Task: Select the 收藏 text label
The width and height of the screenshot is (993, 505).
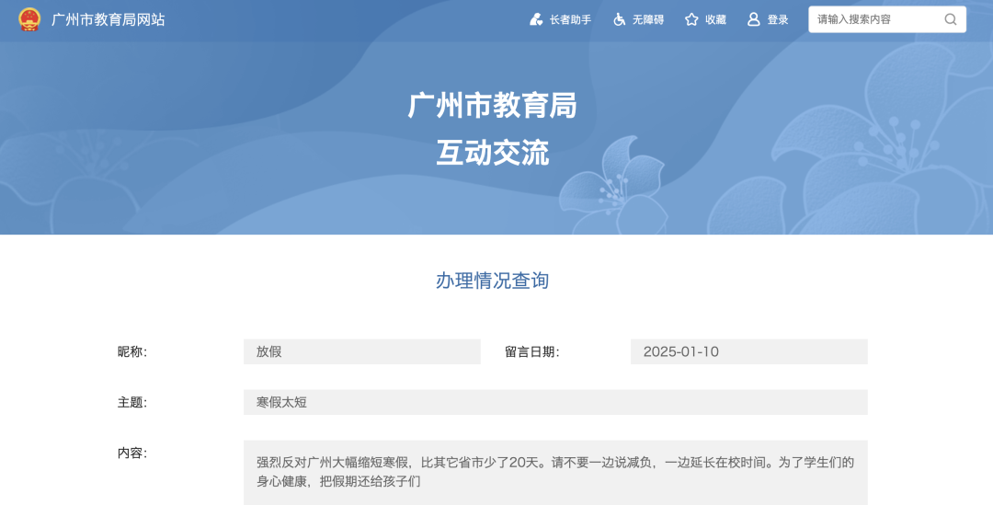Action: point(715,19)
